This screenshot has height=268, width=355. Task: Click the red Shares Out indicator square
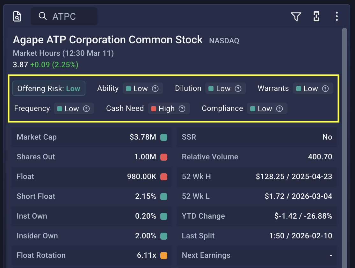click(164, 157)
